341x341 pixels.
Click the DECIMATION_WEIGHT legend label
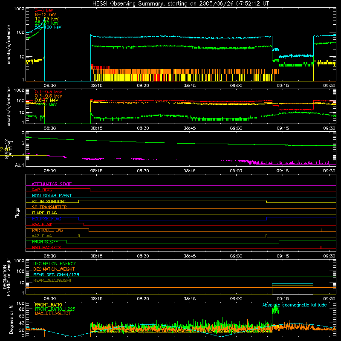(54, 269)
